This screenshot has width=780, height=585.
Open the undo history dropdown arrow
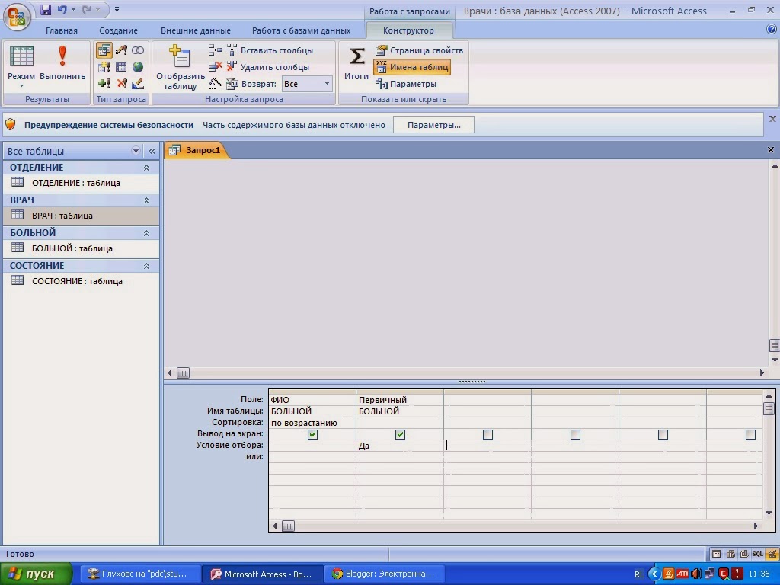coord(73,9)
